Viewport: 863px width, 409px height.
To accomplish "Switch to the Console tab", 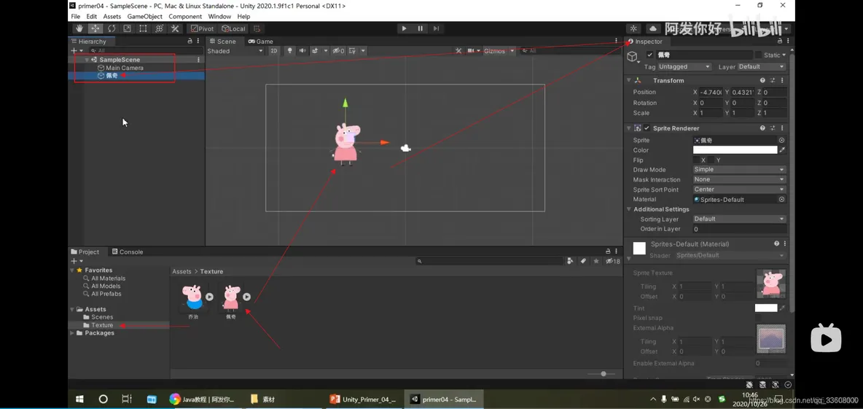I will point(127,252).
